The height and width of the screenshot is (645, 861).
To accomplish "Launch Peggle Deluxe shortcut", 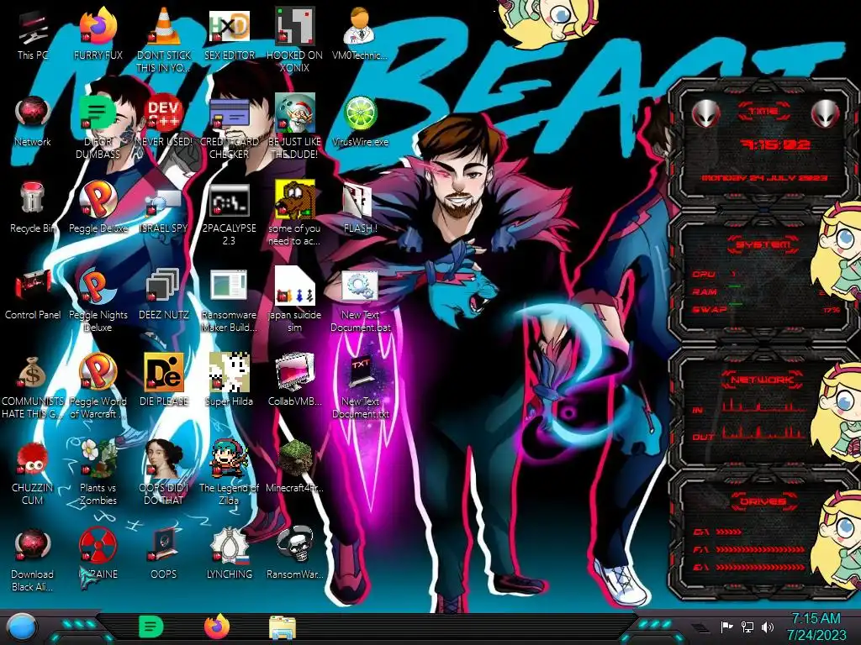I will 98,208.
